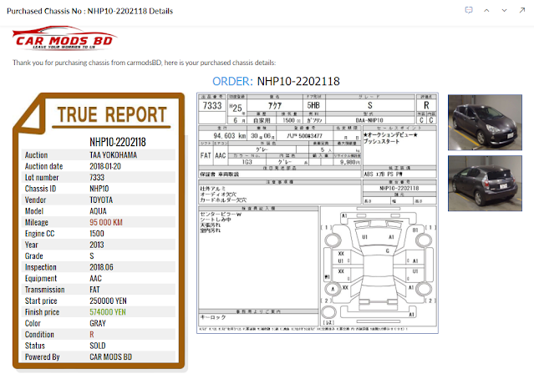Click model value AQUA
The width and height of the screenshot is (534, 384).
98,211
